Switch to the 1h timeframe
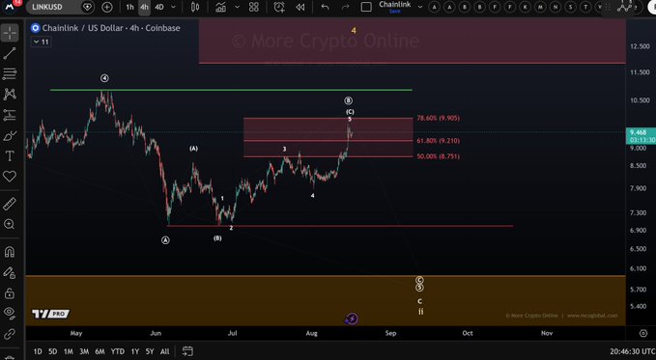 pyautogui.click(x=129, y=7)
